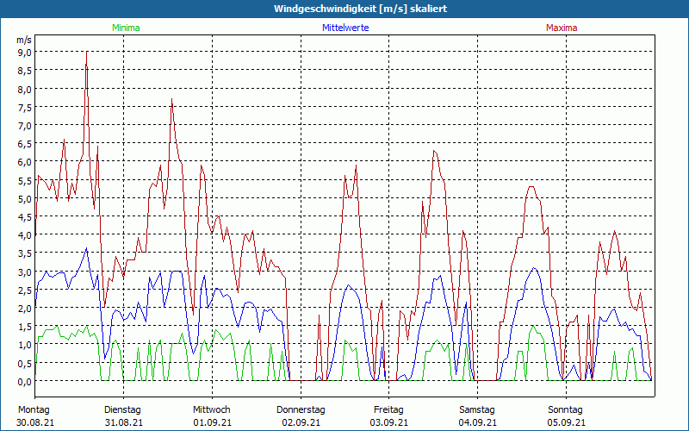Click the Samstag day label
Viewport: 689px width, 431px height.
(x=477, y=410)
